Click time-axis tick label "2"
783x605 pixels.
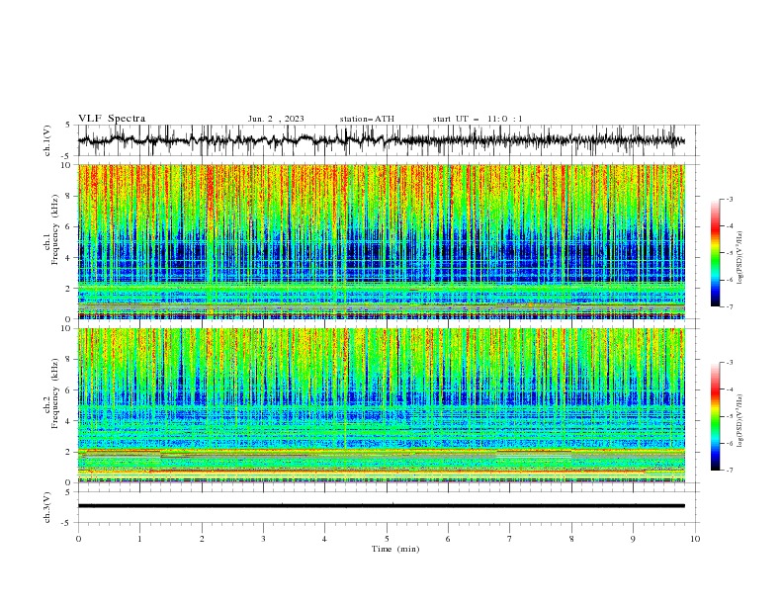[202, 539]
